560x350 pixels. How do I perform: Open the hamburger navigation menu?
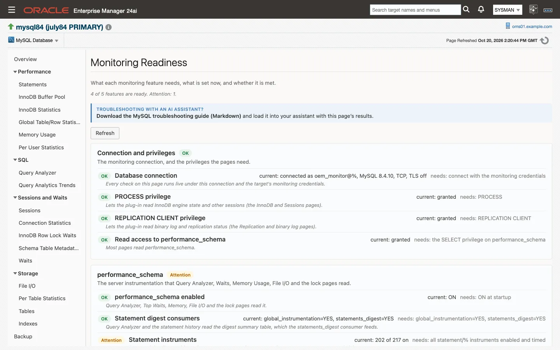click(11, 10)
